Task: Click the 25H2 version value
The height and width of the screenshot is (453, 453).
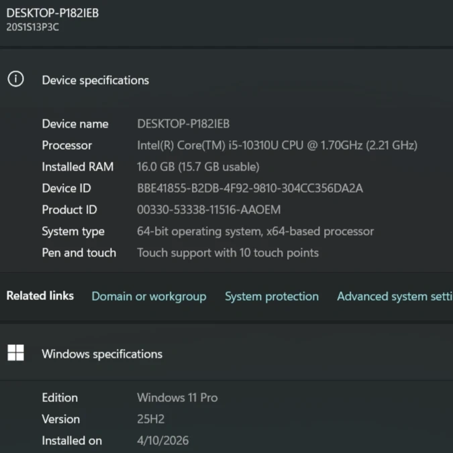Action: 151,419
